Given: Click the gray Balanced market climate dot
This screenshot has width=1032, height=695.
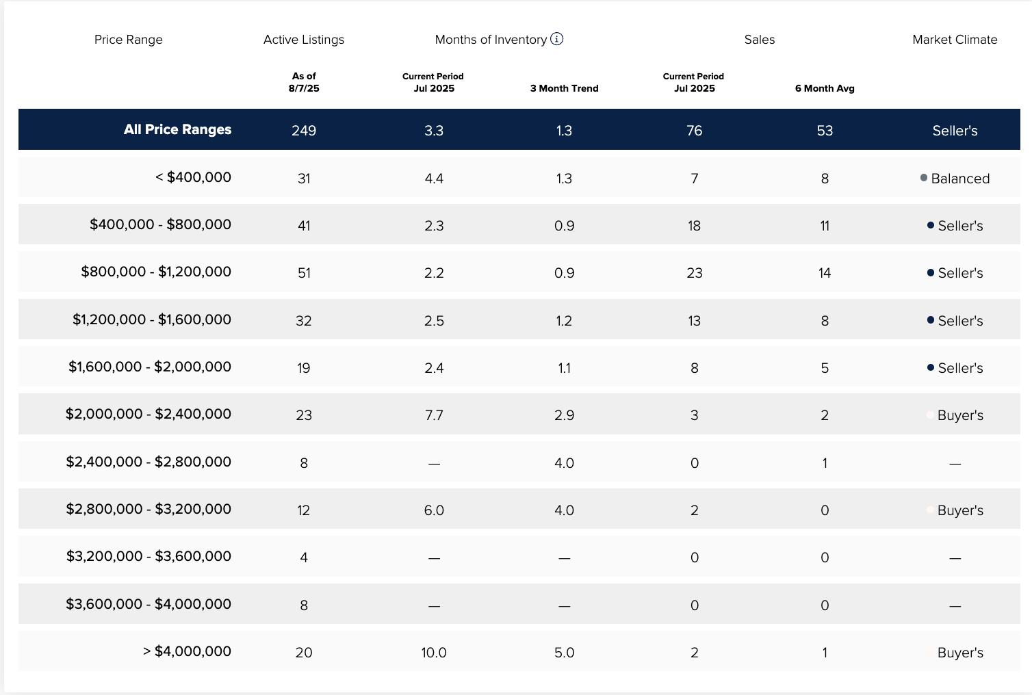Looking at the screenshot, I should (924, 178).
